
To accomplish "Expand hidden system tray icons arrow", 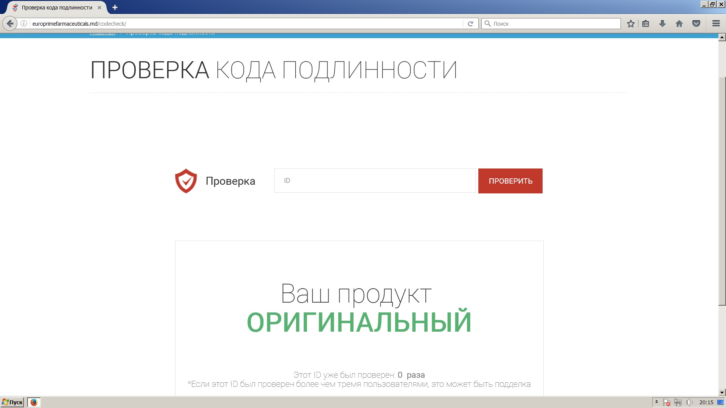I will click(656, 402).
